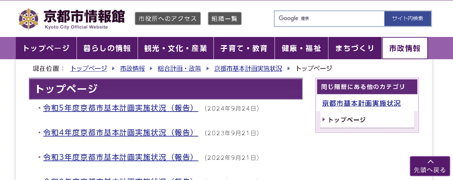Follow breadcrumb link 京都市基本計画実施状況

click(x=248, y=68)
